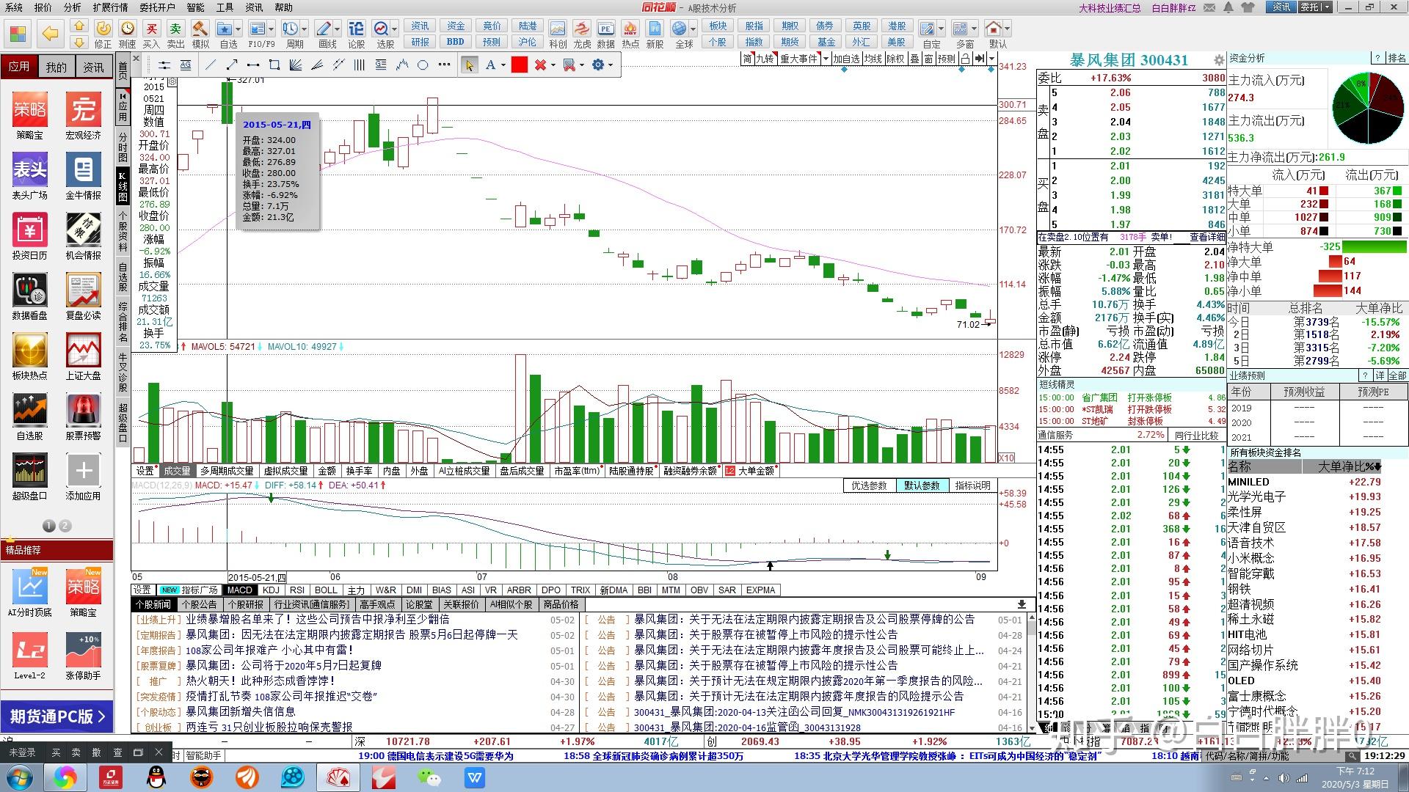Click the red drawing color swatch
Screen dimensions: 1409x792
(520, 65)
